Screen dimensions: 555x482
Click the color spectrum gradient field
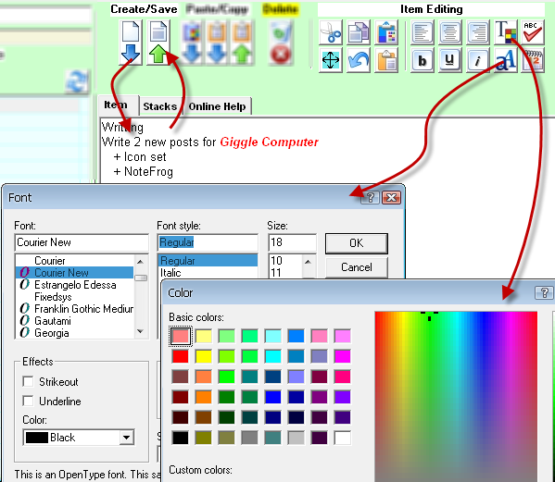456,397
